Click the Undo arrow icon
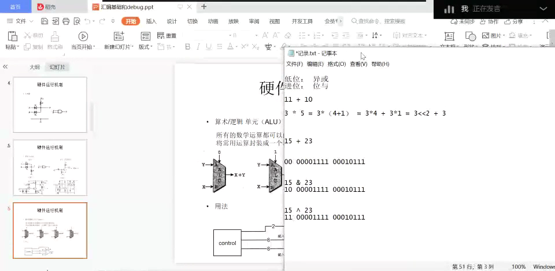The image size is (555, 271). pos(87,21)
